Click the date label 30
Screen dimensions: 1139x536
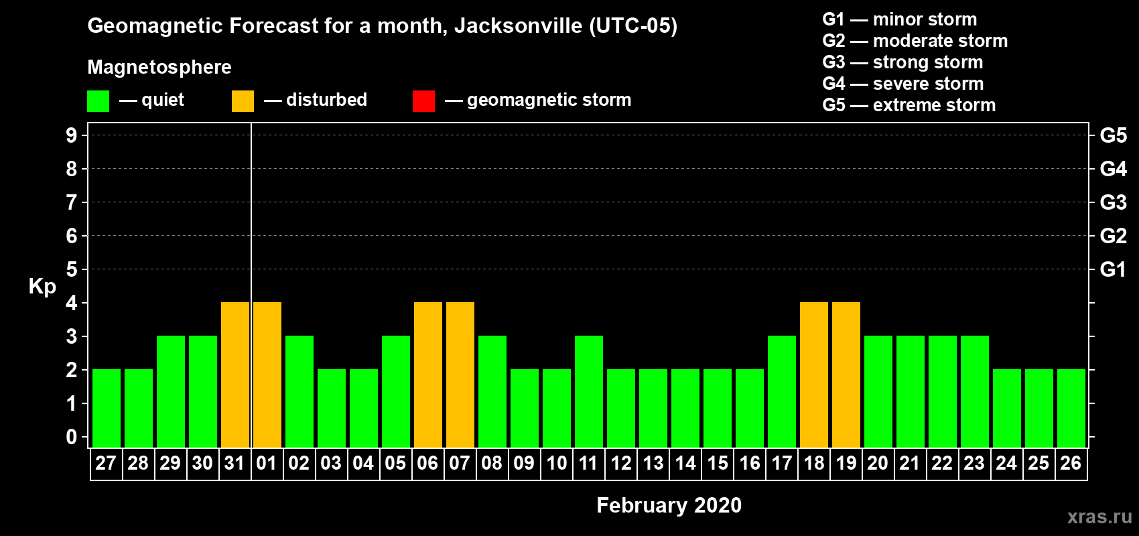click(202, 464)
